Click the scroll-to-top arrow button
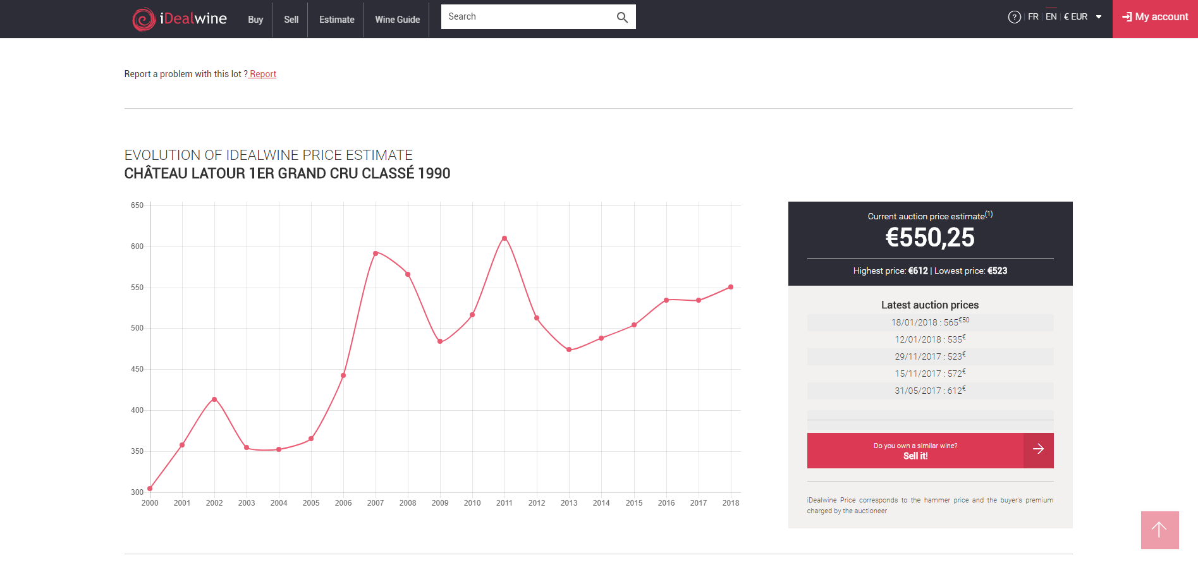The image size is (1198, 584). (x=1159, y=530)
